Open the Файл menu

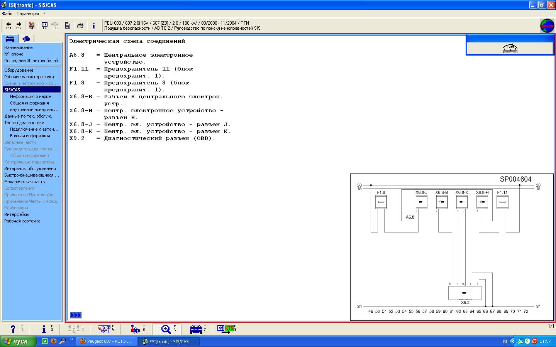(x=7, y=13)
